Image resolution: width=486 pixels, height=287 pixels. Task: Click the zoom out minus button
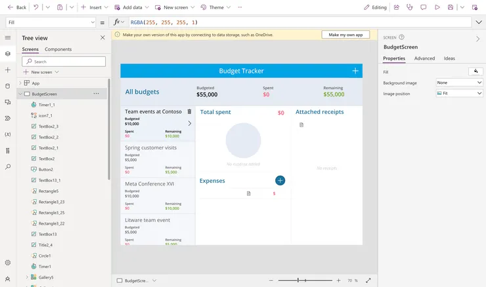pos(271,280)
